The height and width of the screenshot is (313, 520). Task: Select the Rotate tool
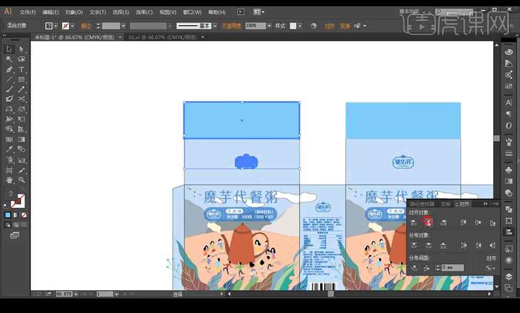9,109
